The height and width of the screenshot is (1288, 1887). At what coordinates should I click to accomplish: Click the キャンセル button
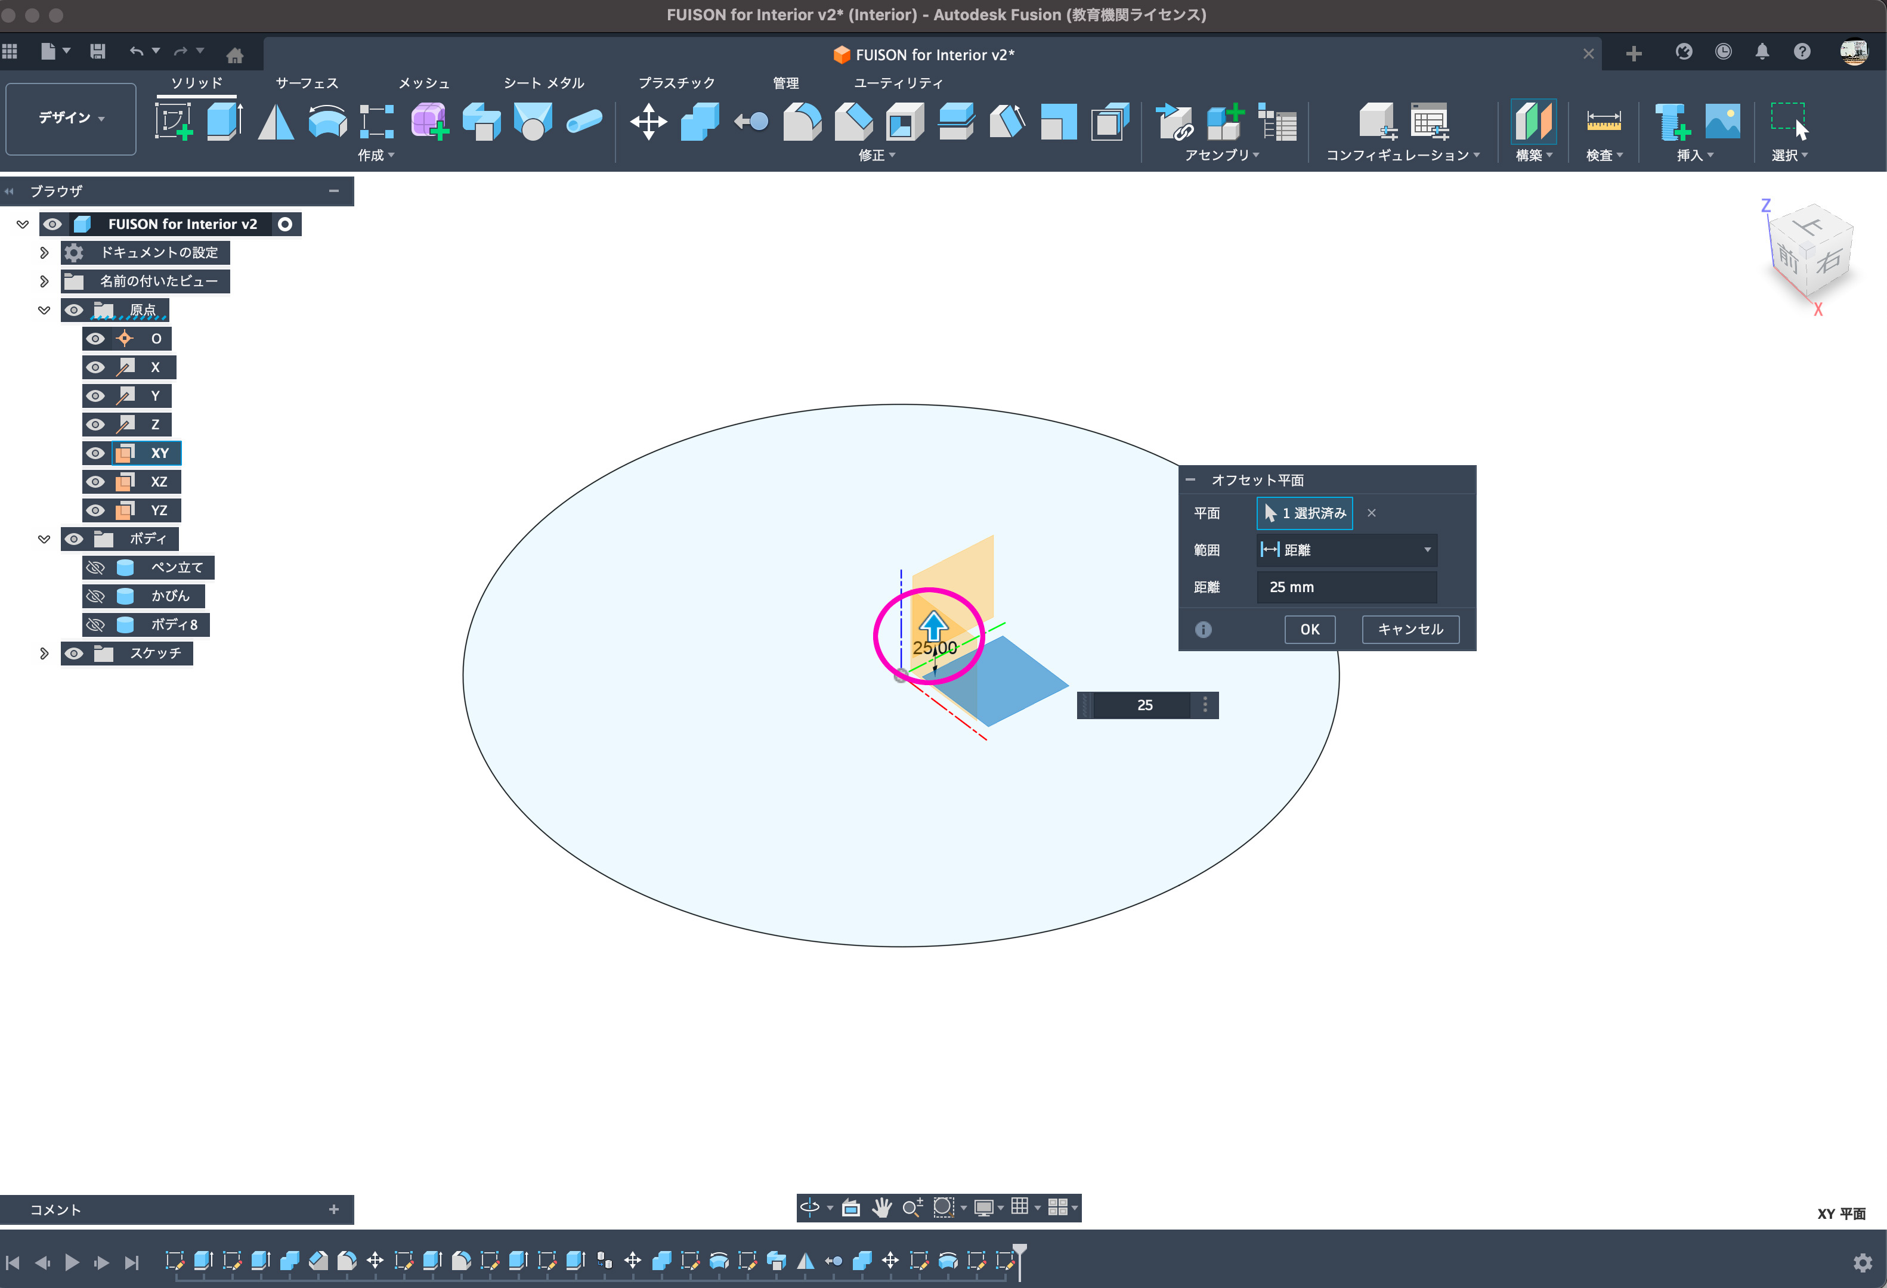click(x=1409, y=629)
